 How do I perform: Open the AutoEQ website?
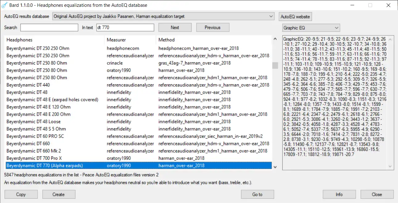pos(295,16)
